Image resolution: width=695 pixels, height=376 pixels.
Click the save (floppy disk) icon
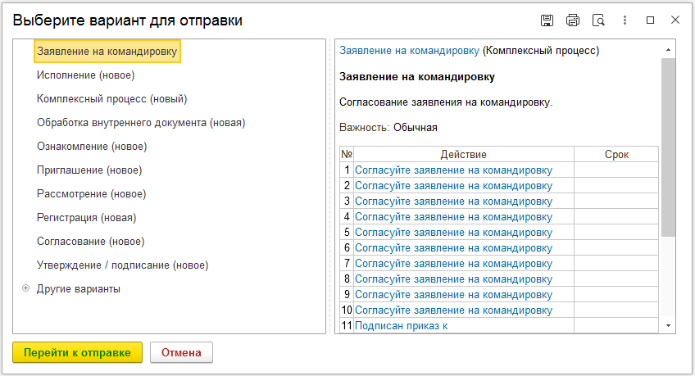(547, 20)
